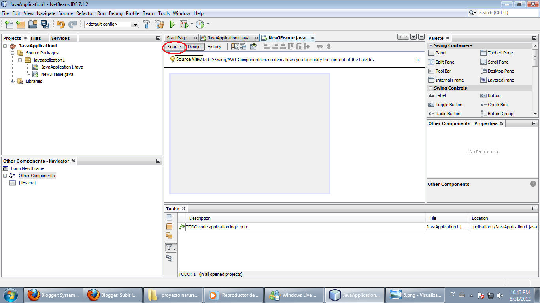Dismiss the Palette hint with its x button
This screenshot has width=540, height=303.
(417, 60)
